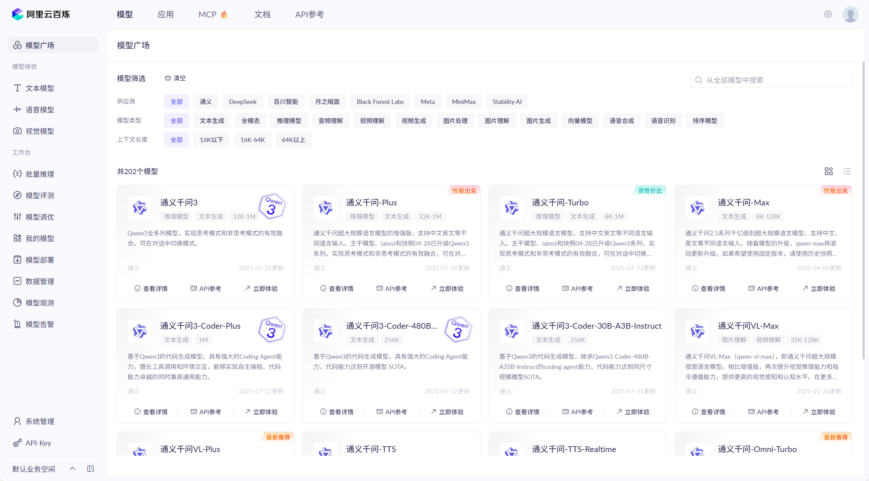Click the 阿里云百炼 logo

41,14
